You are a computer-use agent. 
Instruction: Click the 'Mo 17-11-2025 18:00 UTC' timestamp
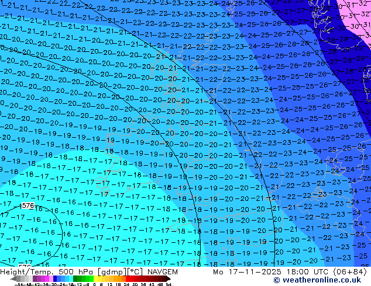272,272
